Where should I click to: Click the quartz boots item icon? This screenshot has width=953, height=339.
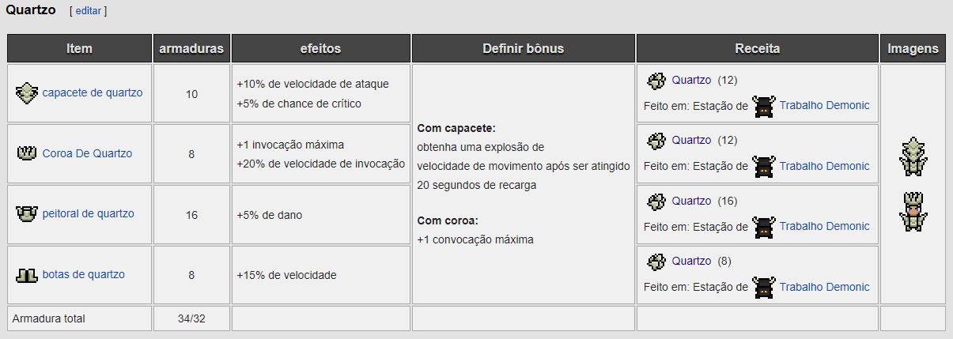coord(27,275)
